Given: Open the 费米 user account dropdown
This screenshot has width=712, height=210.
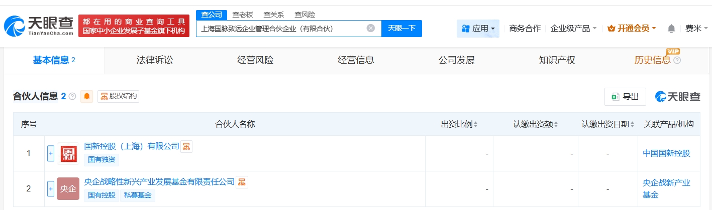Looking at the screenshot, I should [x=696, y=29].
